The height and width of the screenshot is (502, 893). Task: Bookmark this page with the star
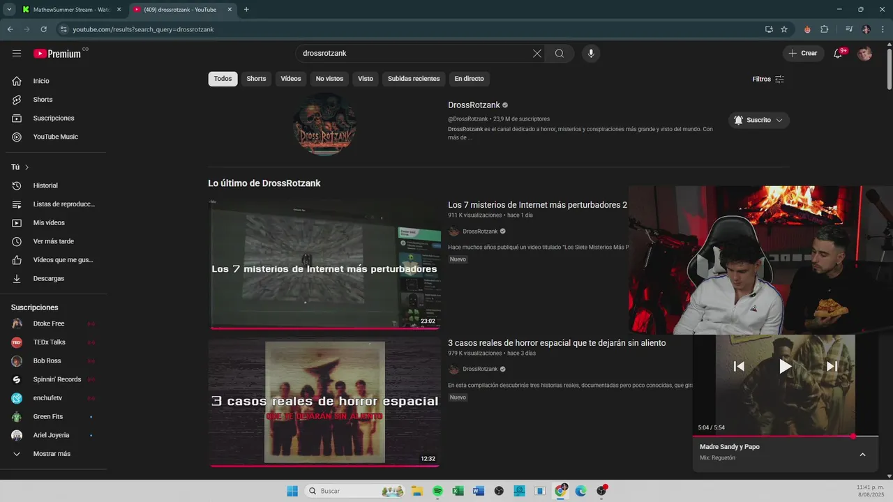click(784, 29)
